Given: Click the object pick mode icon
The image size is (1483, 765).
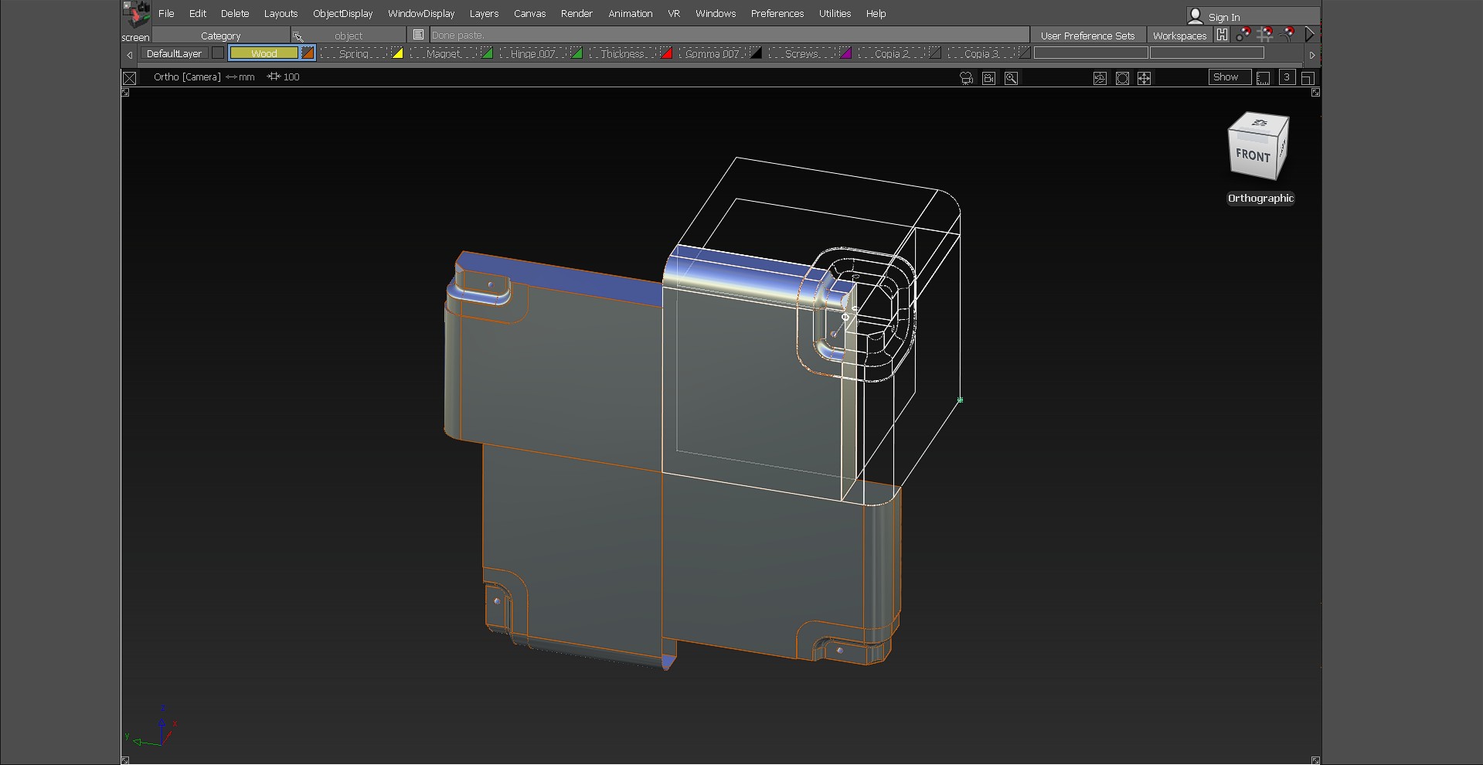Looking at the screenshot, I should coord(298,36).
